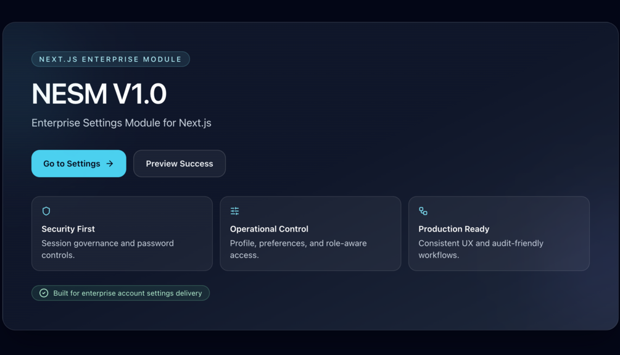Click the shield icon in Security First card
The height and width of the screenshot is (355, 620).
click(x=46, y=211)
